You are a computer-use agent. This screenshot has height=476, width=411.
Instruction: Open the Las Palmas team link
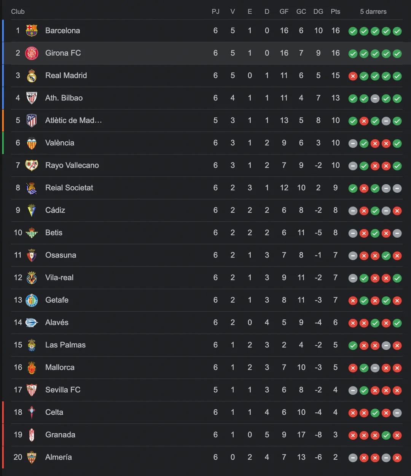[x=65, y=345]
